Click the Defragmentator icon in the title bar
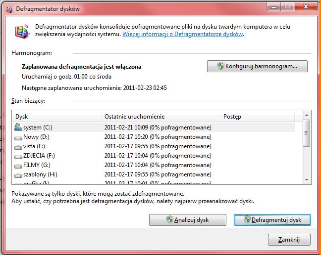321x255 pixels. tap(8, 9)
